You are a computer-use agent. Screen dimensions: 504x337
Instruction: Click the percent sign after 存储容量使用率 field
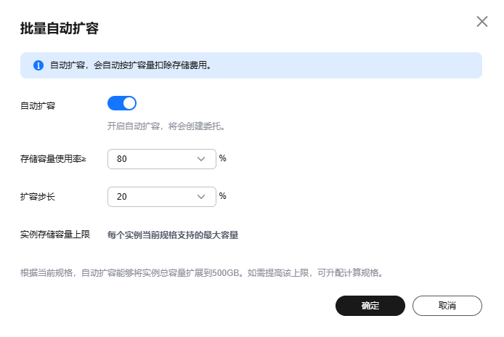click(223, 158)
